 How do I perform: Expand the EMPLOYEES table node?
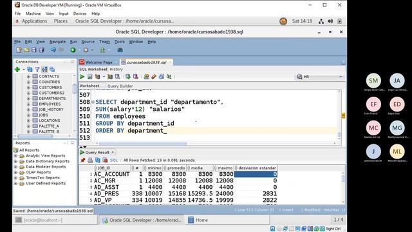click(x=28, y=104)
